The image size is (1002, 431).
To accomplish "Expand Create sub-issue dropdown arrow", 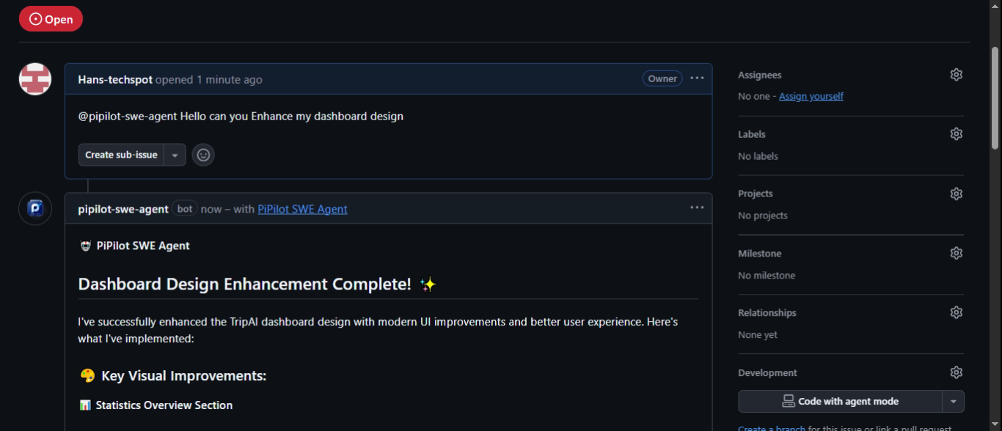I will coord(175,155).
